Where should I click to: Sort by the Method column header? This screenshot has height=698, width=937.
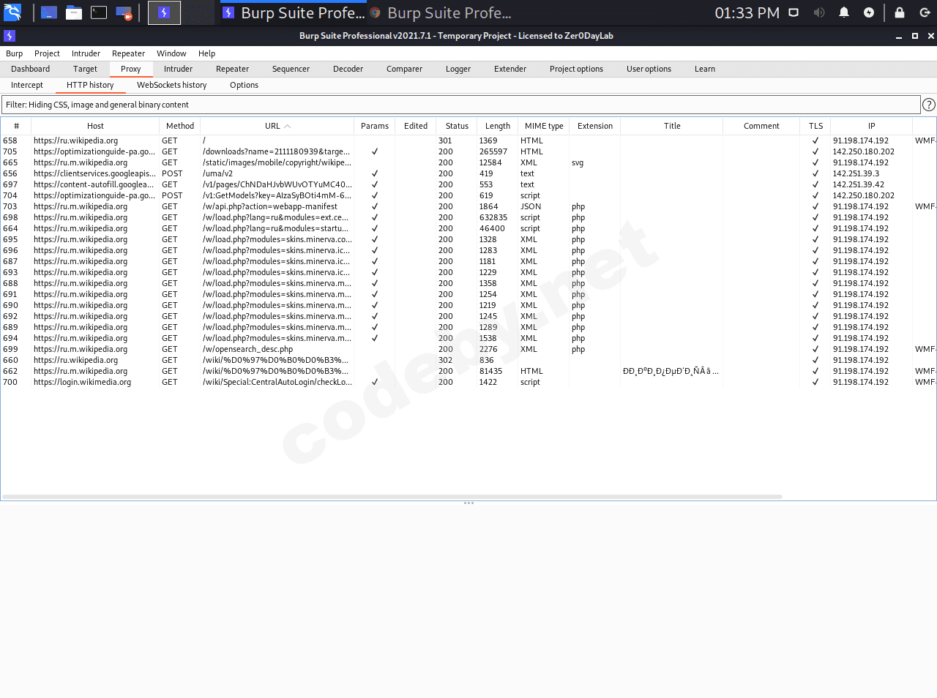pyautogui.click(x=180, y=126)
